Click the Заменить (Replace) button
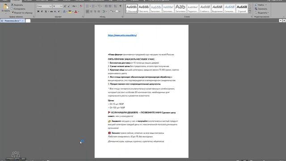Viewport: 286px width, 161px height. pyautogui.click(x=261, y=9)
